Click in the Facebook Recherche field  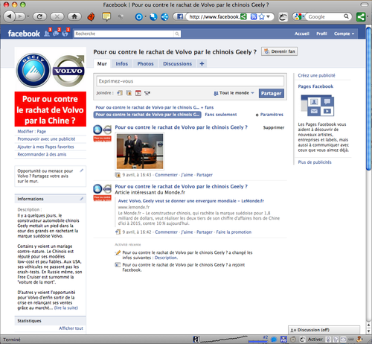[124, 34]
